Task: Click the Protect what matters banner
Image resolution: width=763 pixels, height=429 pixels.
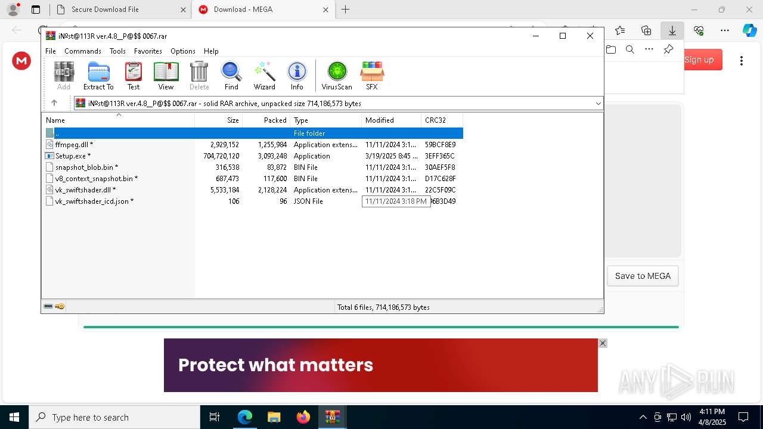Action: pos(381,365)
